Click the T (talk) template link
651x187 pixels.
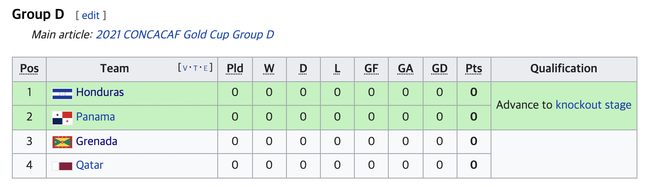tap(196, 68)
